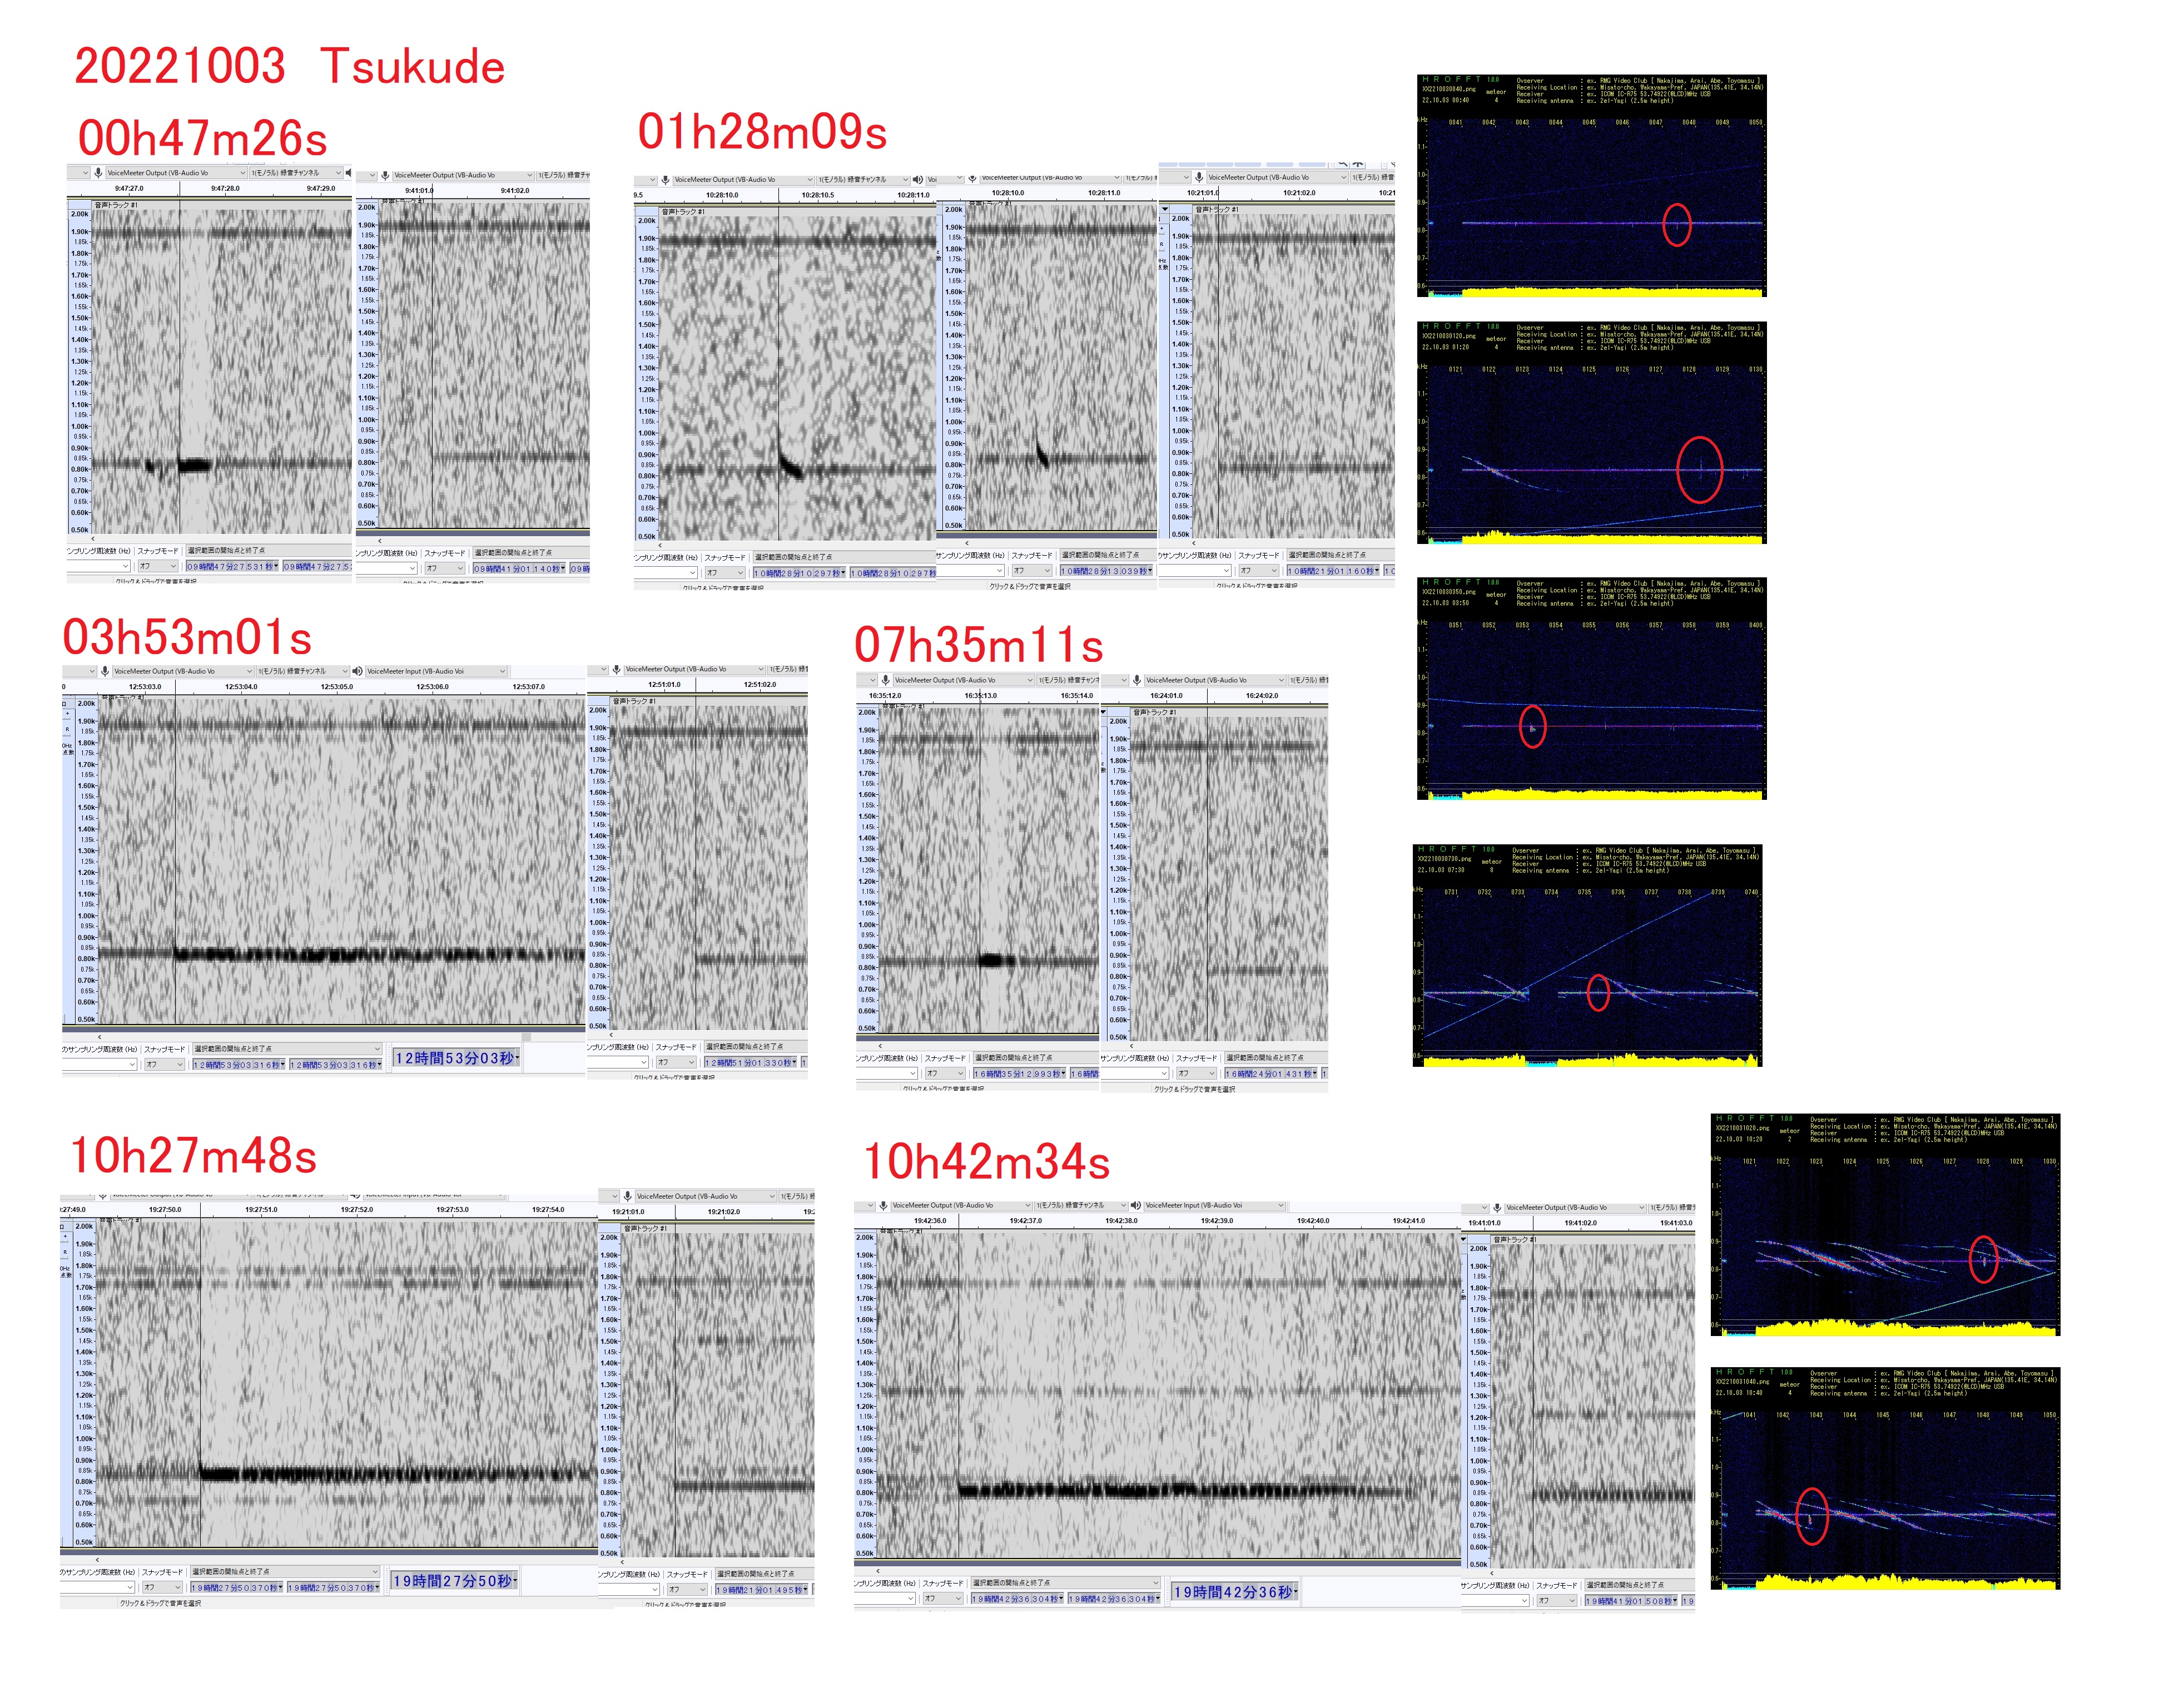Click the 19:42:39.0 mark on the timeline ruler

click(1216, 1221)
